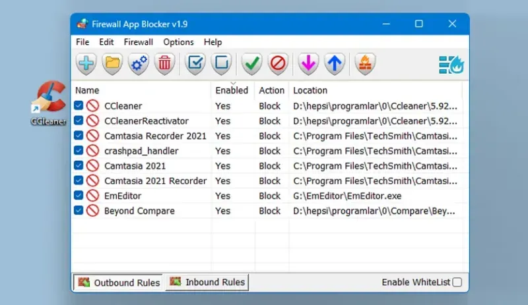This screenshot has width=528, height=305.
Task: Click the blue flame list icon
Action: click(451, 65)
